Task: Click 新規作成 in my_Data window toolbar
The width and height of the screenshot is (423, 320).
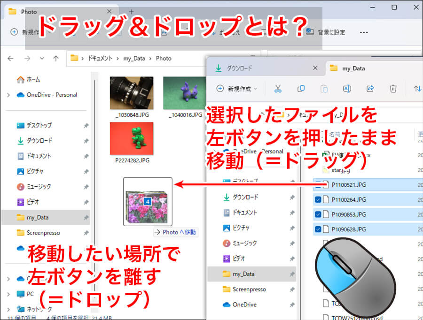Action: pyautogui.click(x=236, y=89)
